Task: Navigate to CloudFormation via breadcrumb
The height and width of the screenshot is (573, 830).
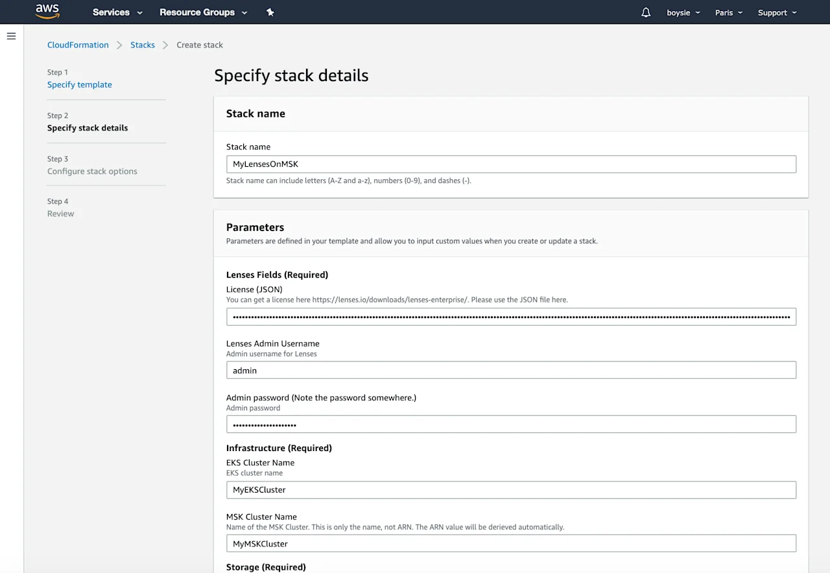Action: (x=78, y=45)
